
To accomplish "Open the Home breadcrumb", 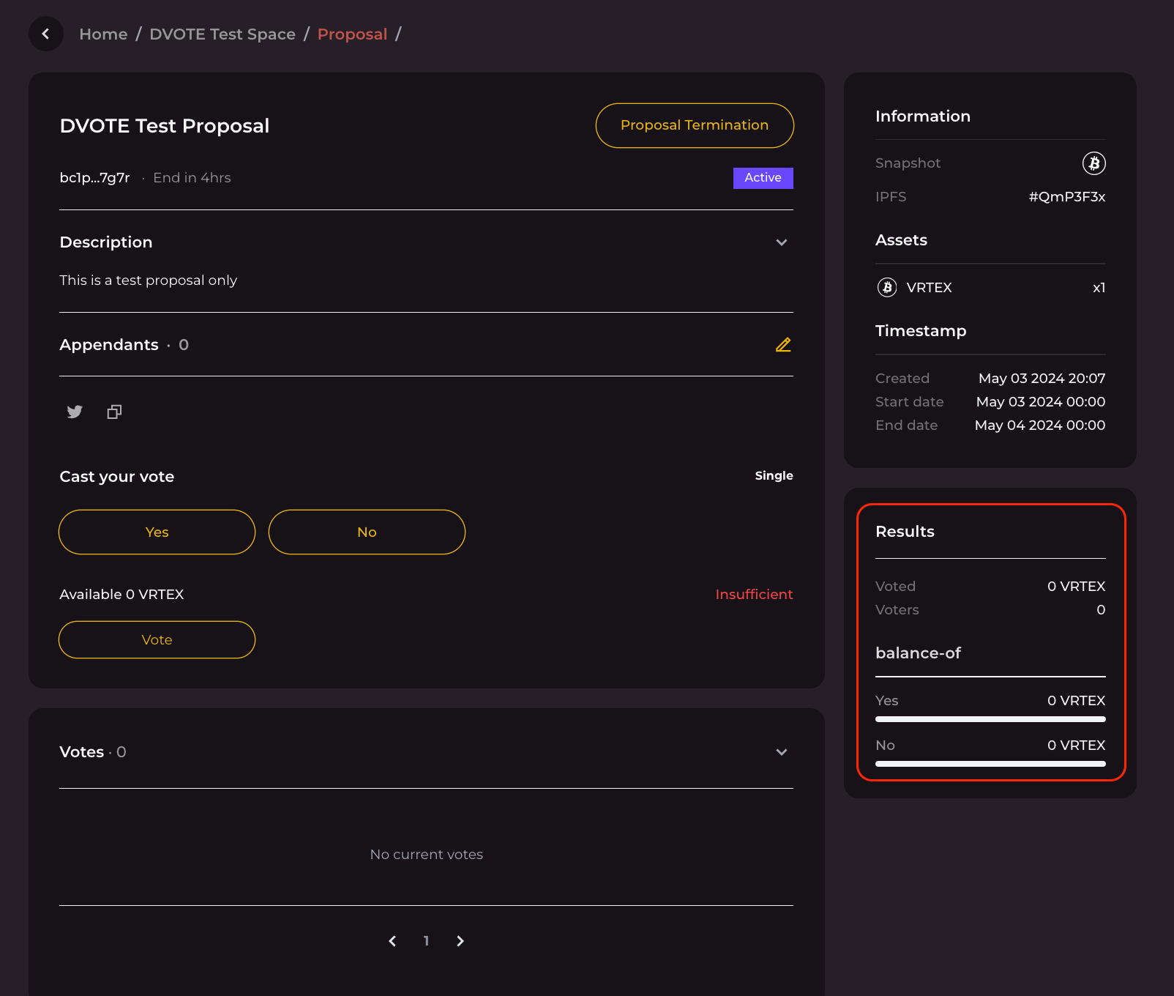I will click(103, 34).
